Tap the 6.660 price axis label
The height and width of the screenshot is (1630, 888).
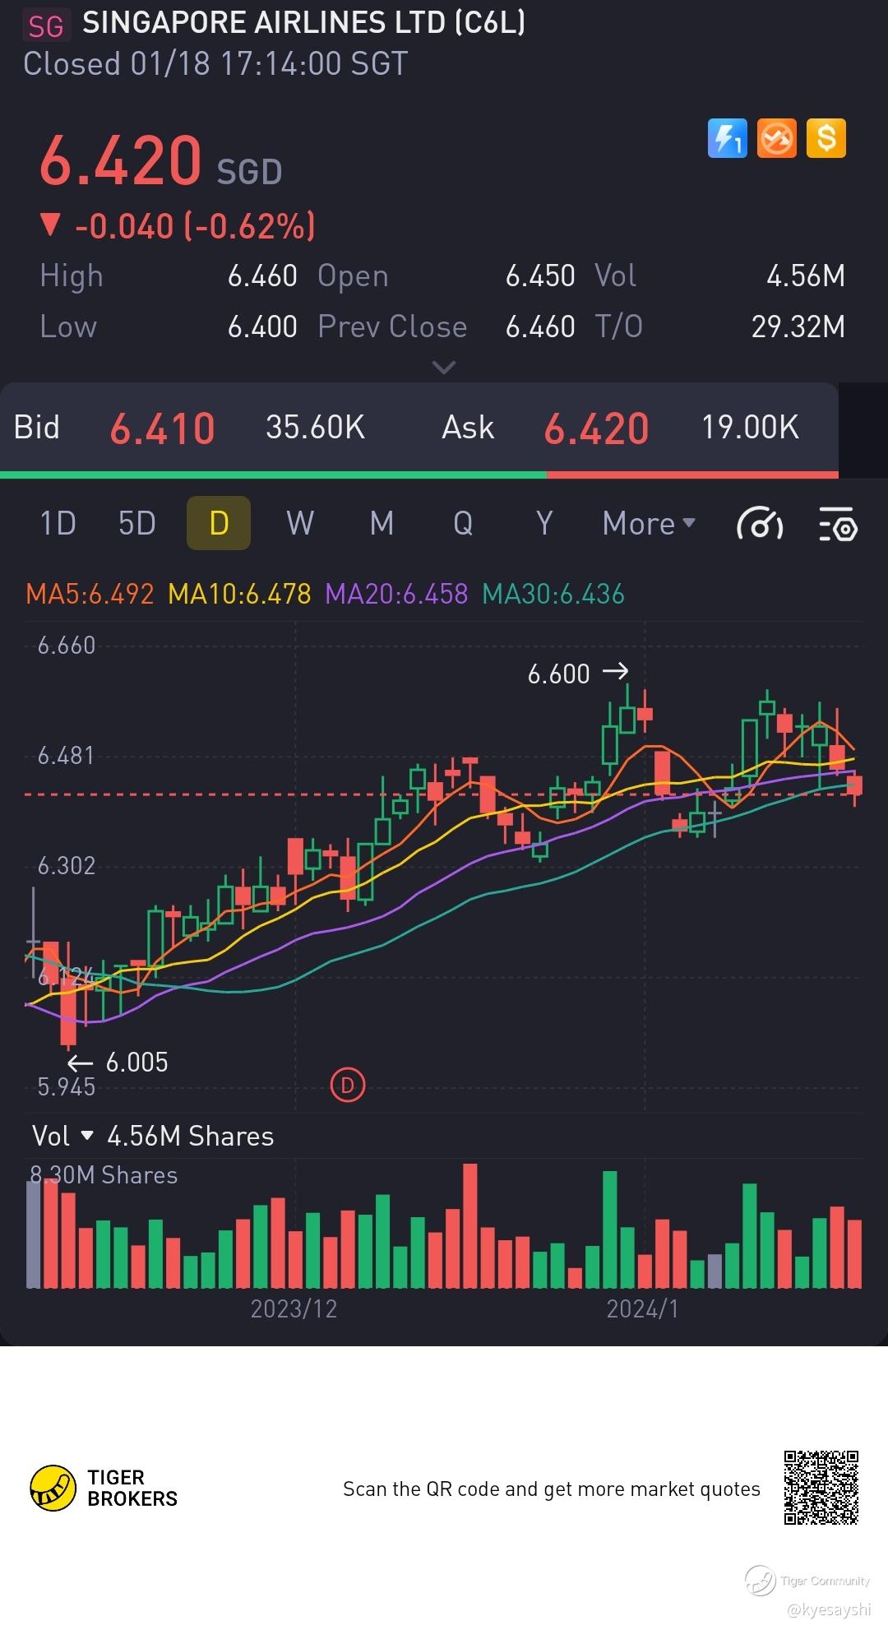coord(67,646)
